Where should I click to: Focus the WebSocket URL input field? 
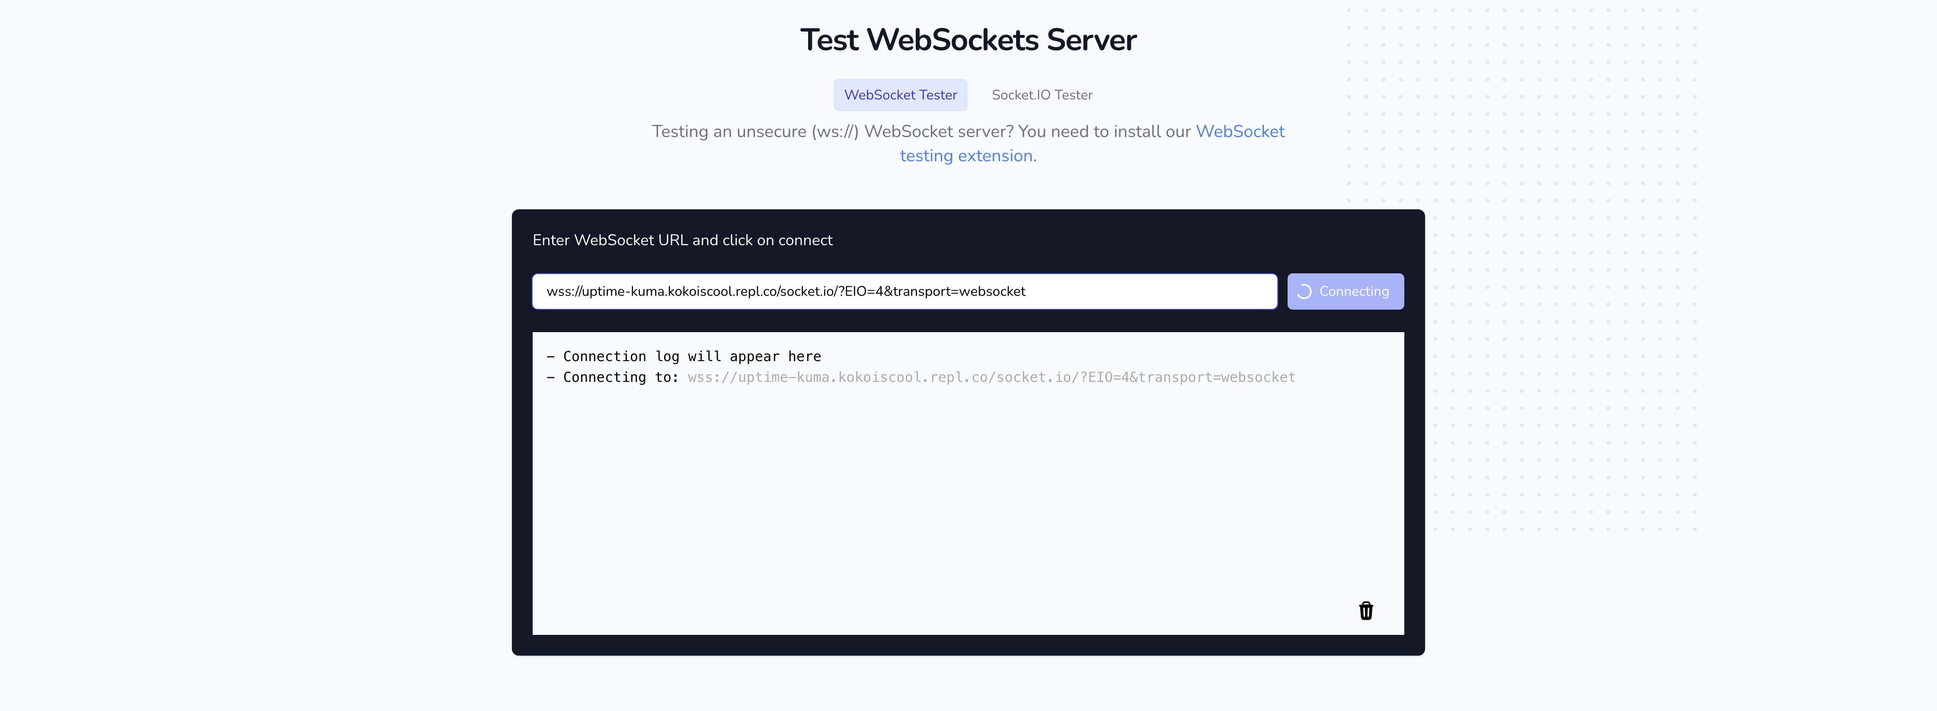tap(902, 291)
